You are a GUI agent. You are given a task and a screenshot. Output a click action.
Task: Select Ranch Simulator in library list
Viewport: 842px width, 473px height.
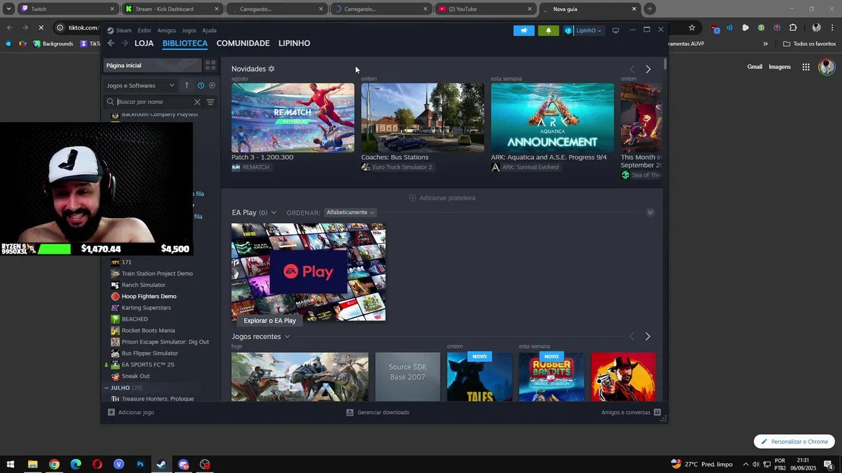143,284
